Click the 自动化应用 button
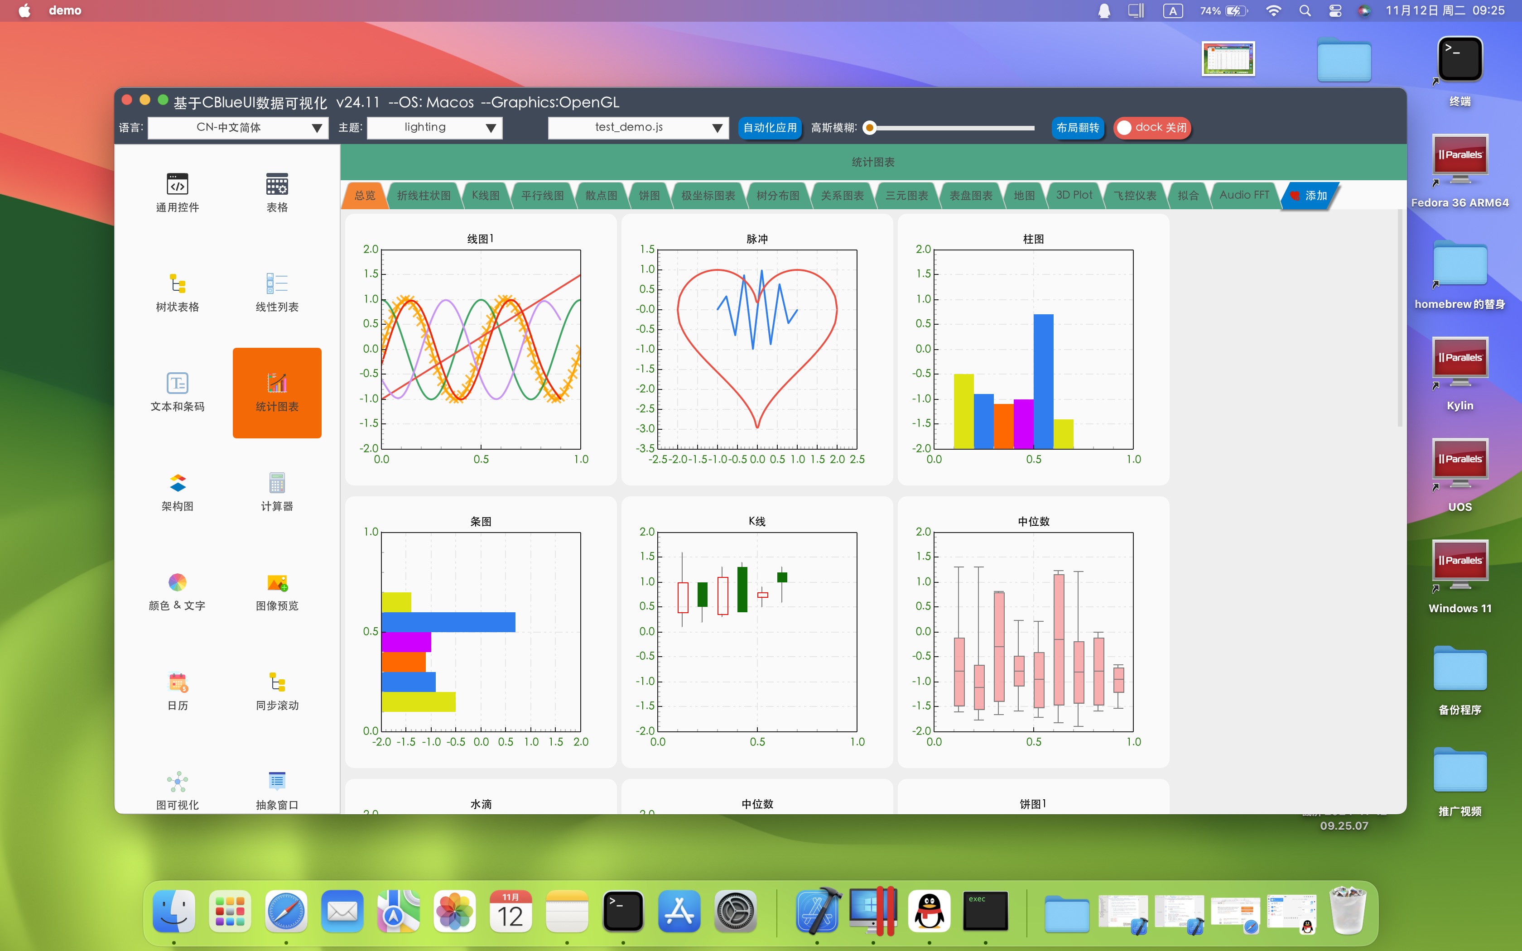The image size is (1522, 951). 770,128
